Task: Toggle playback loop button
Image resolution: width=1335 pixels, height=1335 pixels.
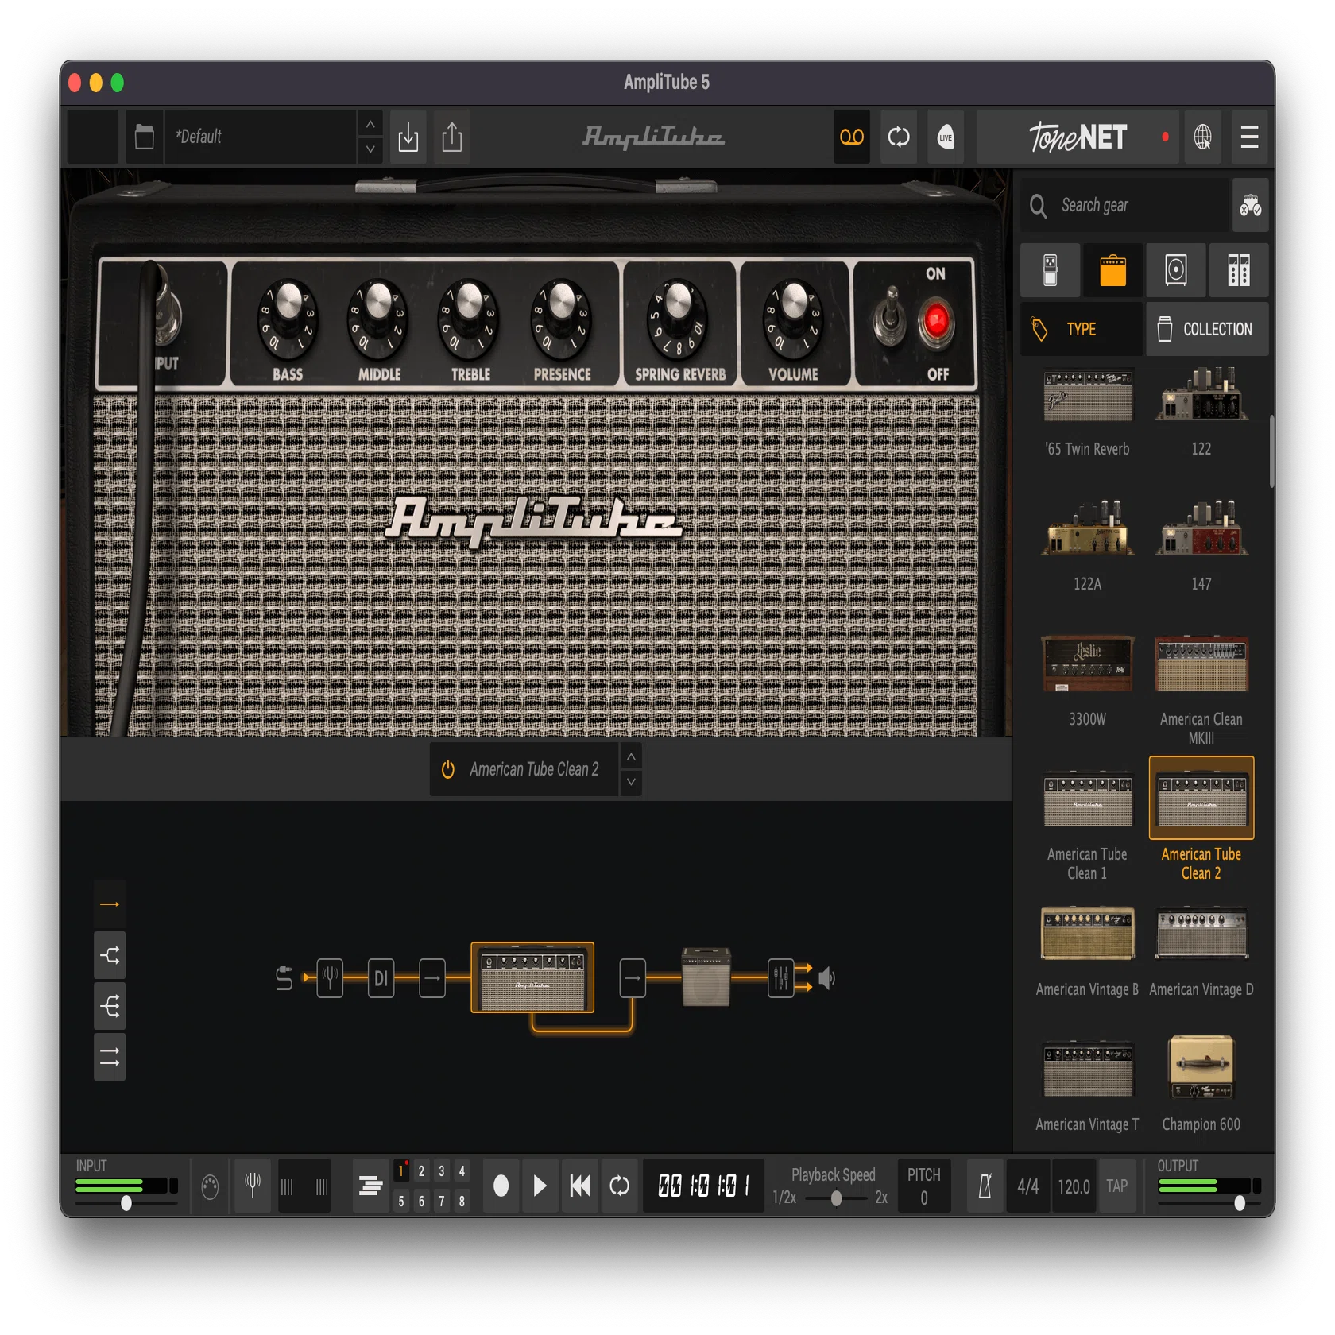Action: click(x=619, y=1186)
